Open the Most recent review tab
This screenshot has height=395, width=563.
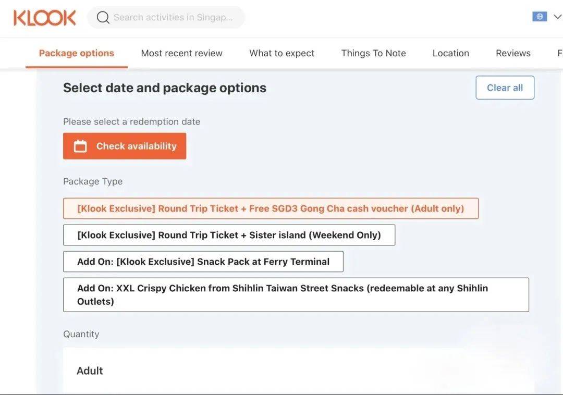181,53
